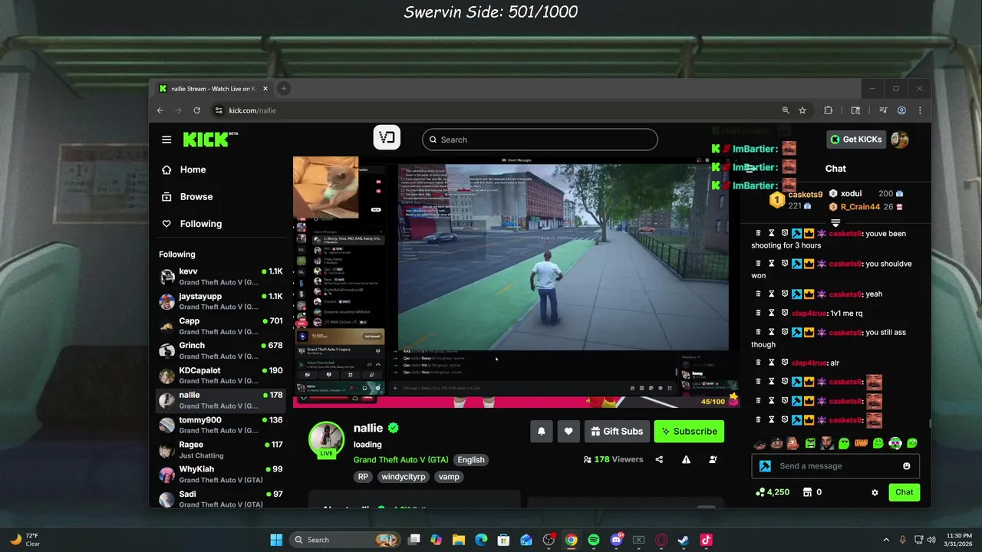Image resolution: width=982 pixels, height=552 pixels.
Task: Open Browse in Kick sidebar
Action: (x=196, y=197)
